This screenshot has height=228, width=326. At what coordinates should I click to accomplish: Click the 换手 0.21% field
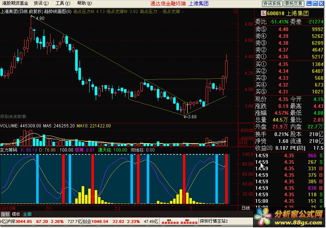272,135
